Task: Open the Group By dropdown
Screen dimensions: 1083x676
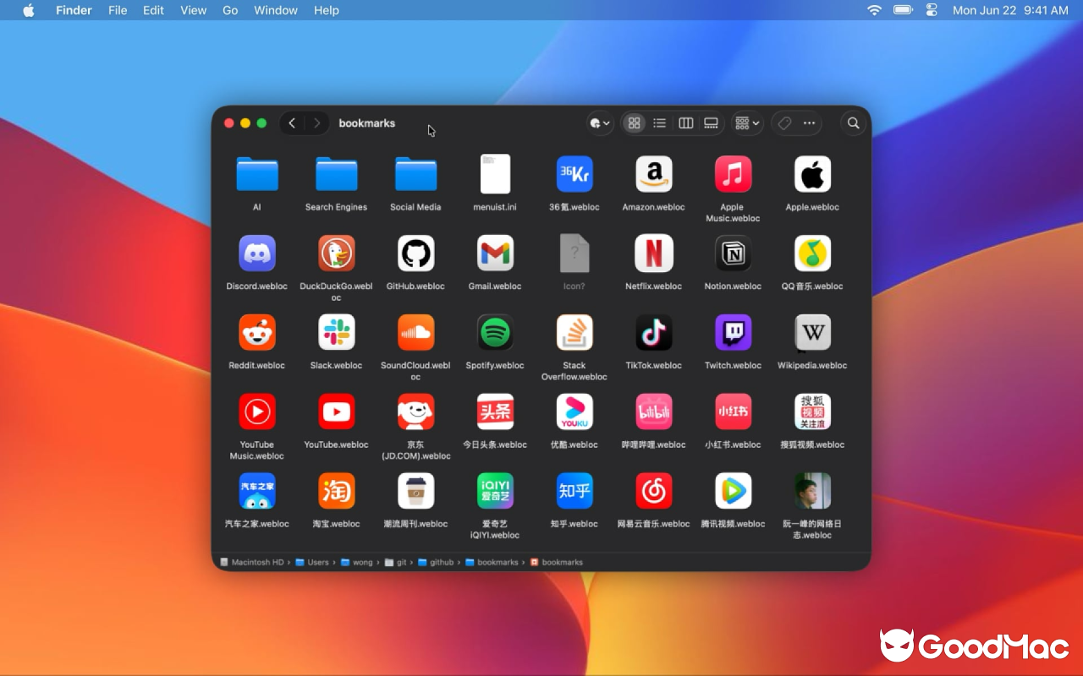Action: point(747,123)
